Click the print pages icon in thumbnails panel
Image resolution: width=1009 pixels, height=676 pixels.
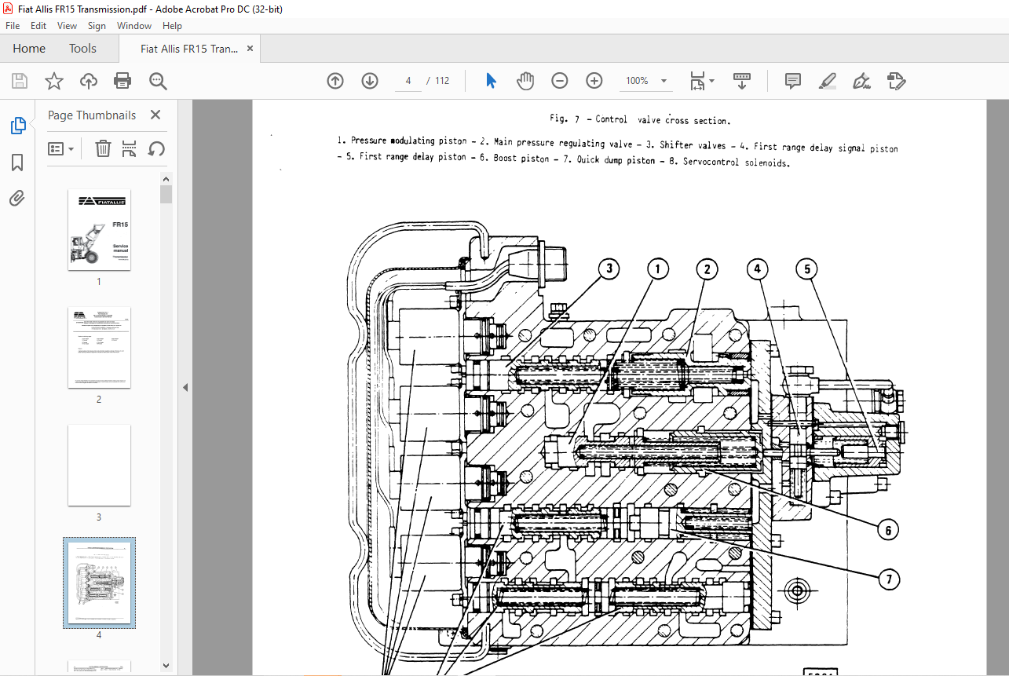pyautogui.click(x=130, y=148)
